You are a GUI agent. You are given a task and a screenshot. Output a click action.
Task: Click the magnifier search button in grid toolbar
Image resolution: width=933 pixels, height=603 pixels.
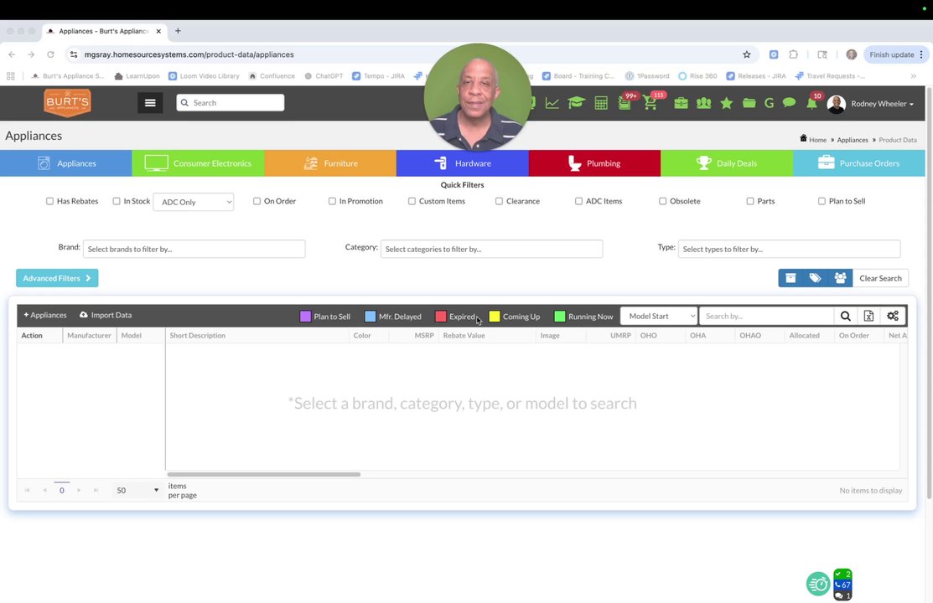[846, 316]
